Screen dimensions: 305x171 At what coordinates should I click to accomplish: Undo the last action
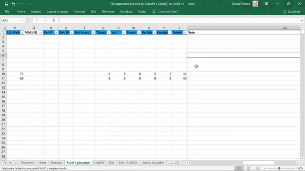point(13,4)
